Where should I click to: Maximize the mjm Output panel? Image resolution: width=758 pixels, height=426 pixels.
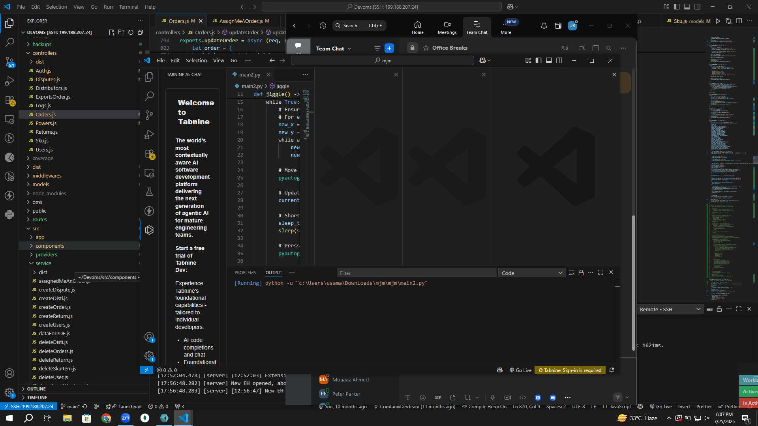click(600, 273)
